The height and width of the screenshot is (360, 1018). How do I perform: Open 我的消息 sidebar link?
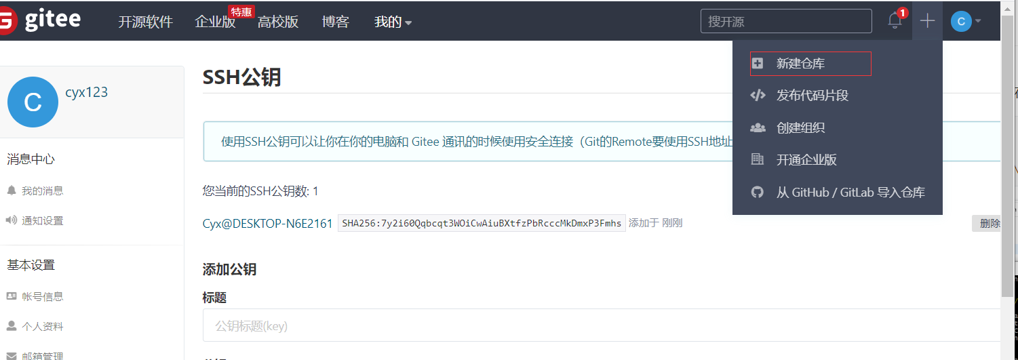click(x=42, y=191)
